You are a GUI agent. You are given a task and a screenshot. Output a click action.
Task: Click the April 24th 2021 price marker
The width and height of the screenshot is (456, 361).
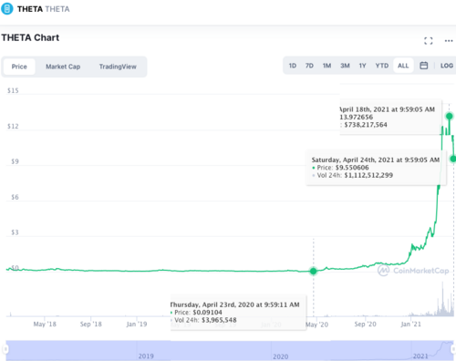click(452, 159)
